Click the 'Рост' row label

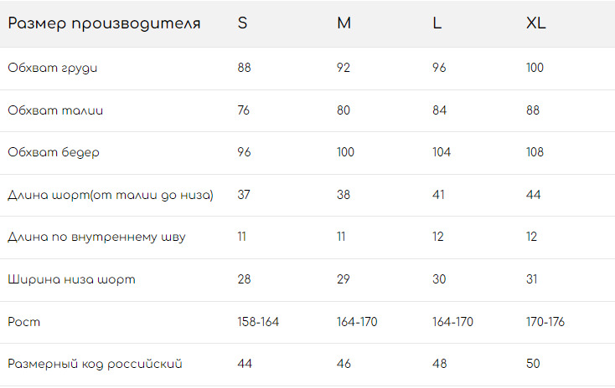point(23,322)
